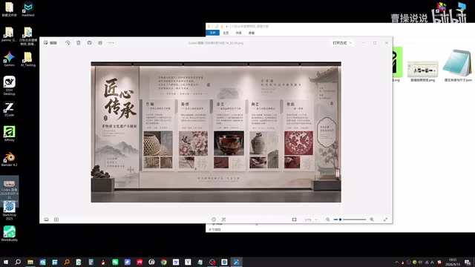The width and height of the screenshot is (475, 267).
Task: Select the 共享 tab in File Explorer
Action: tap(239, 33)
